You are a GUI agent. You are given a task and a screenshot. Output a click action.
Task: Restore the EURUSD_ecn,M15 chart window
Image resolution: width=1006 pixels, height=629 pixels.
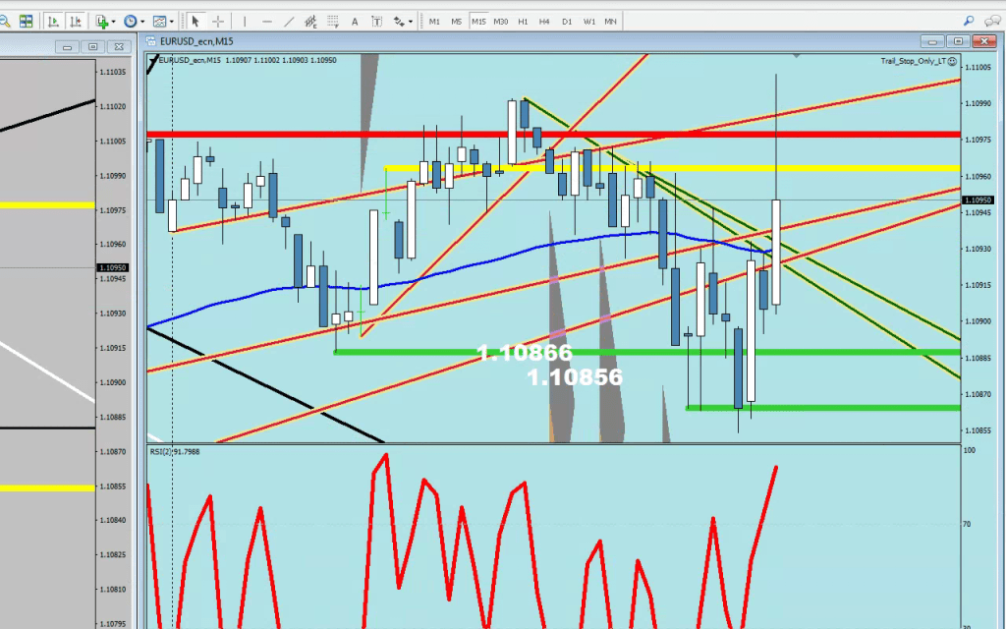[x=958, y=40]
